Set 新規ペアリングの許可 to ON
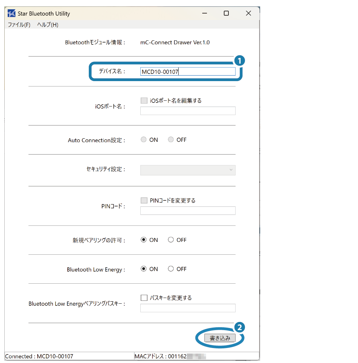The image size is (358, 363). tap(144, 240)
